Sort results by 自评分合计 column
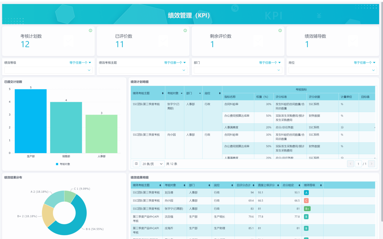Image resolution: width=383 pixels, height=239 pixels. (x=254, y=185)
